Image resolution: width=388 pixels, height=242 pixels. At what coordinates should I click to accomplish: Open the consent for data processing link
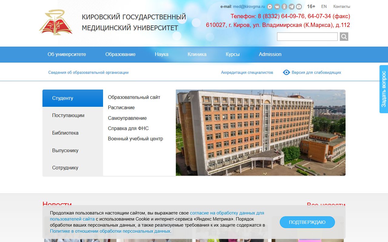coord(157,216)
